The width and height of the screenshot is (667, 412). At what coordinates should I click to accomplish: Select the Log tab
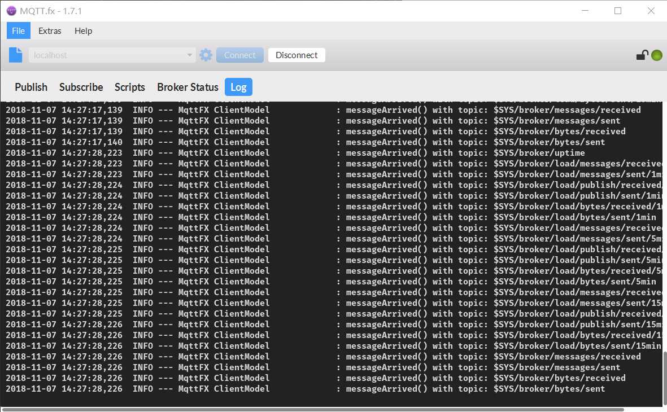pos(239,87)
